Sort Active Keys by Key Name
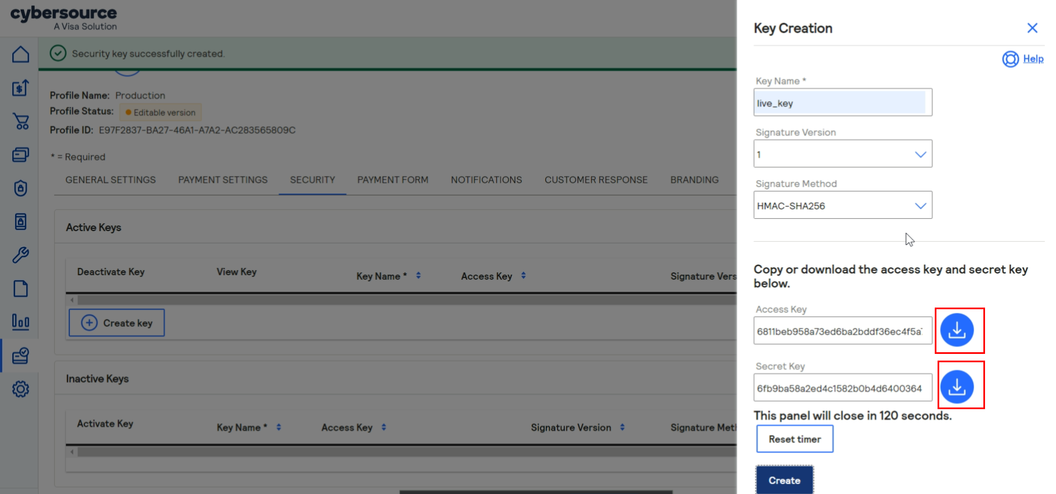 [x=418, y=276]
